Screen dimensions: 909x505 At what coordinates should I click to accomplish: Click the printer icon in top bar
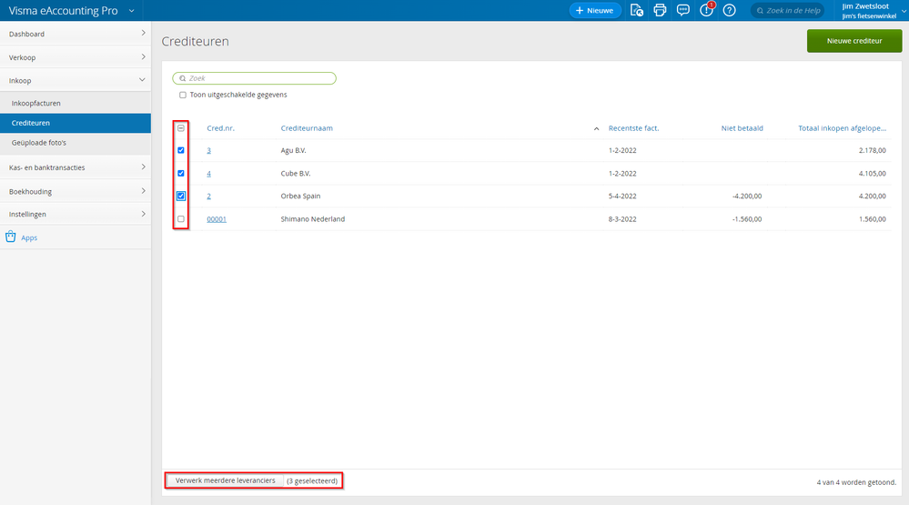click(x=660, y=10)
